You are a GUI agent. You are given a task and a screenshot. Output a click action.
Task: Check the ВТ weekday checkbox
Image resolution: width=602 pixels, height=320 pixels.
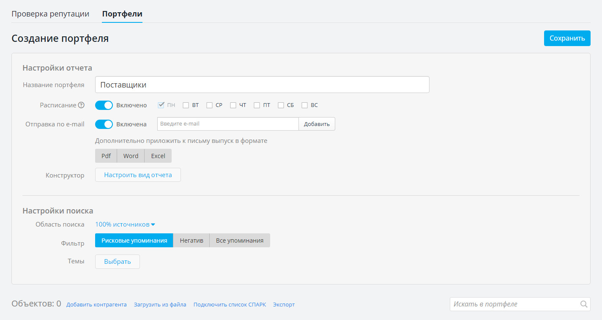pos(186,105)
